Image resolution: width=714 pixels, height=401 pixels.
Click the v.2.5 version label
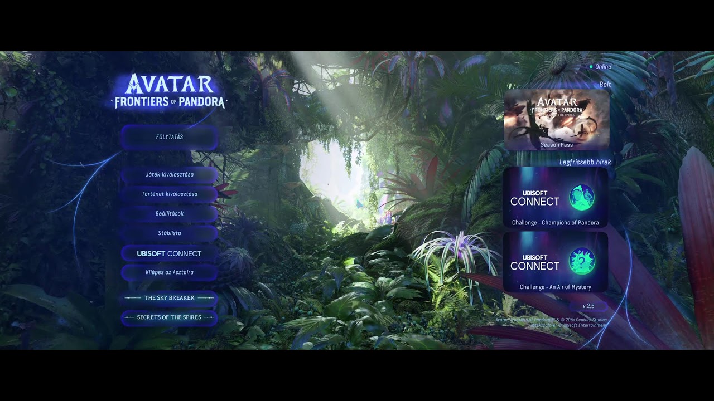click(x=588, y=306)
